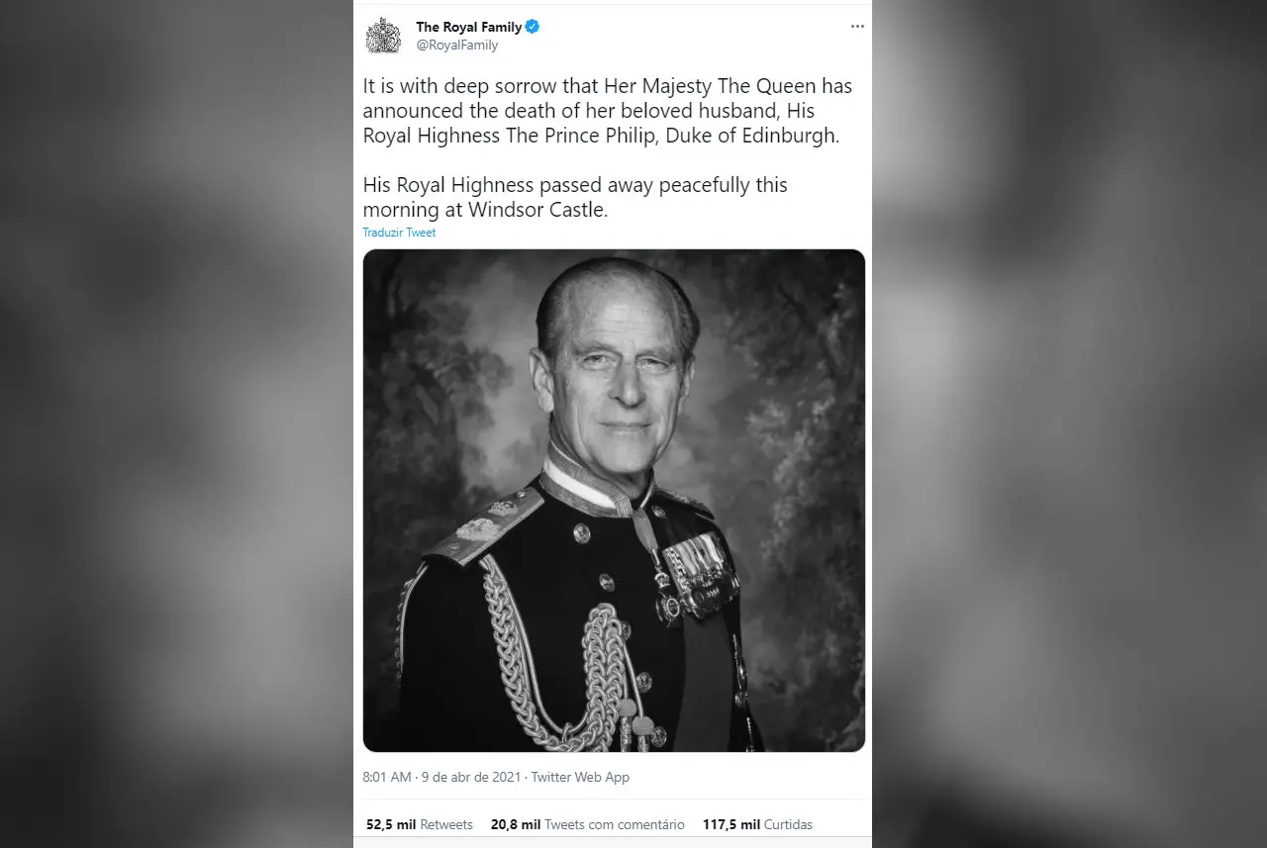1267x848 pixels.
Task: Click the sentence starting 'It is with deep sorrow'
Action: point(608,111)
